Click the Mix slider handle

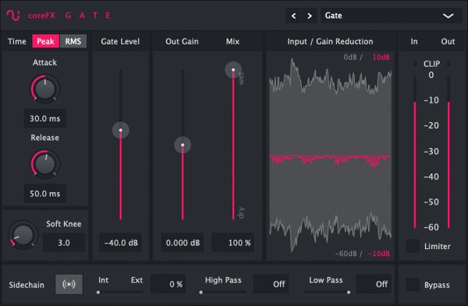tap(233, 70)
